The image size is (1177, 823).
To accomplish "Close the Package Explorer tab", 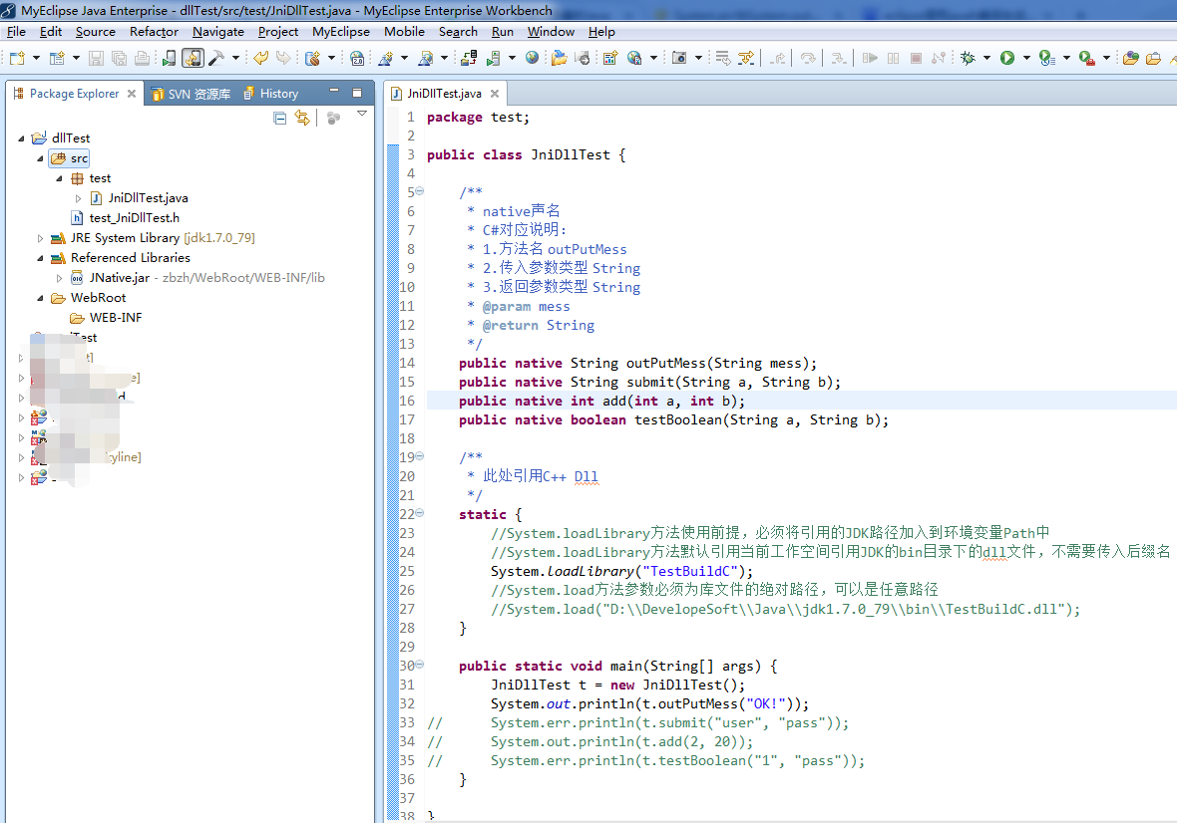I will [132, 94].
